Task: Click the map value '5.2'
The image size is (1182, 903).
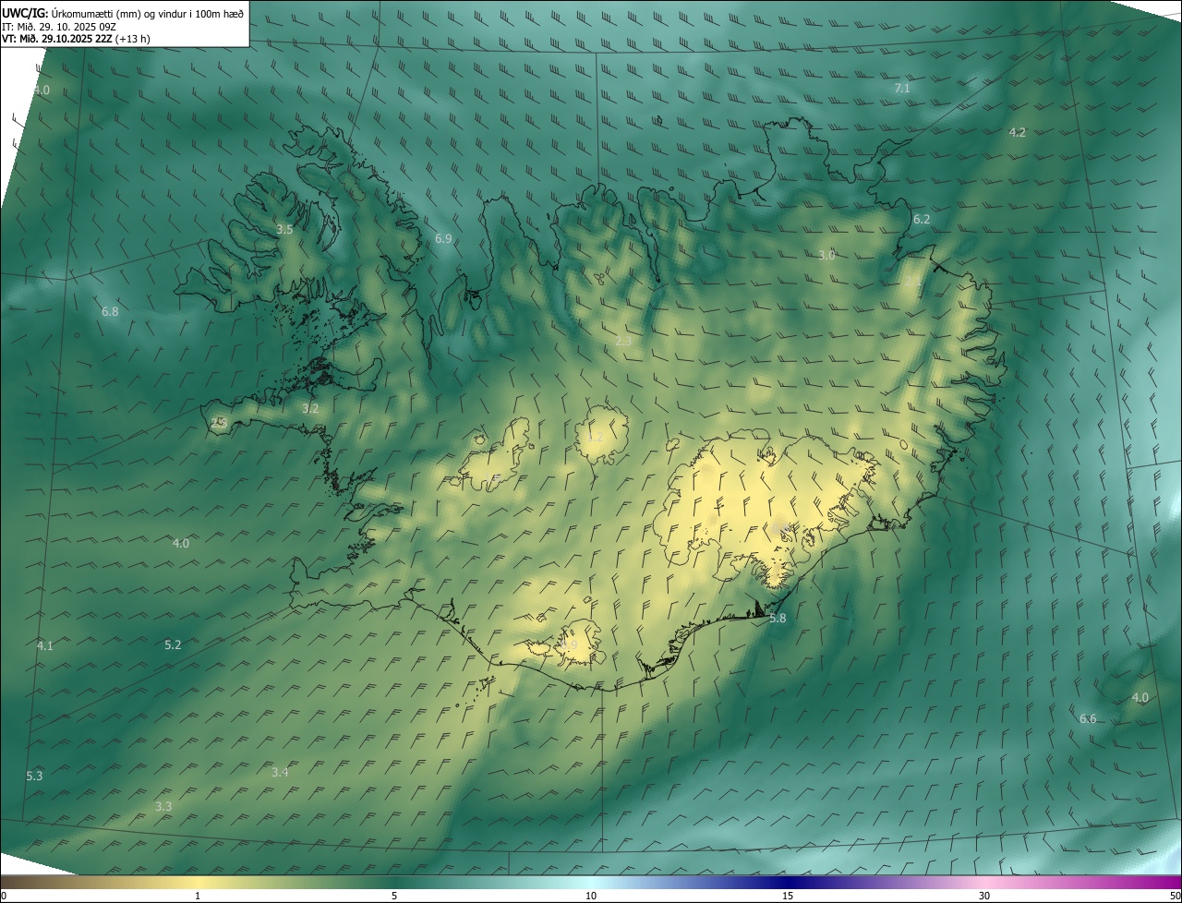Action: pos(173,644)
